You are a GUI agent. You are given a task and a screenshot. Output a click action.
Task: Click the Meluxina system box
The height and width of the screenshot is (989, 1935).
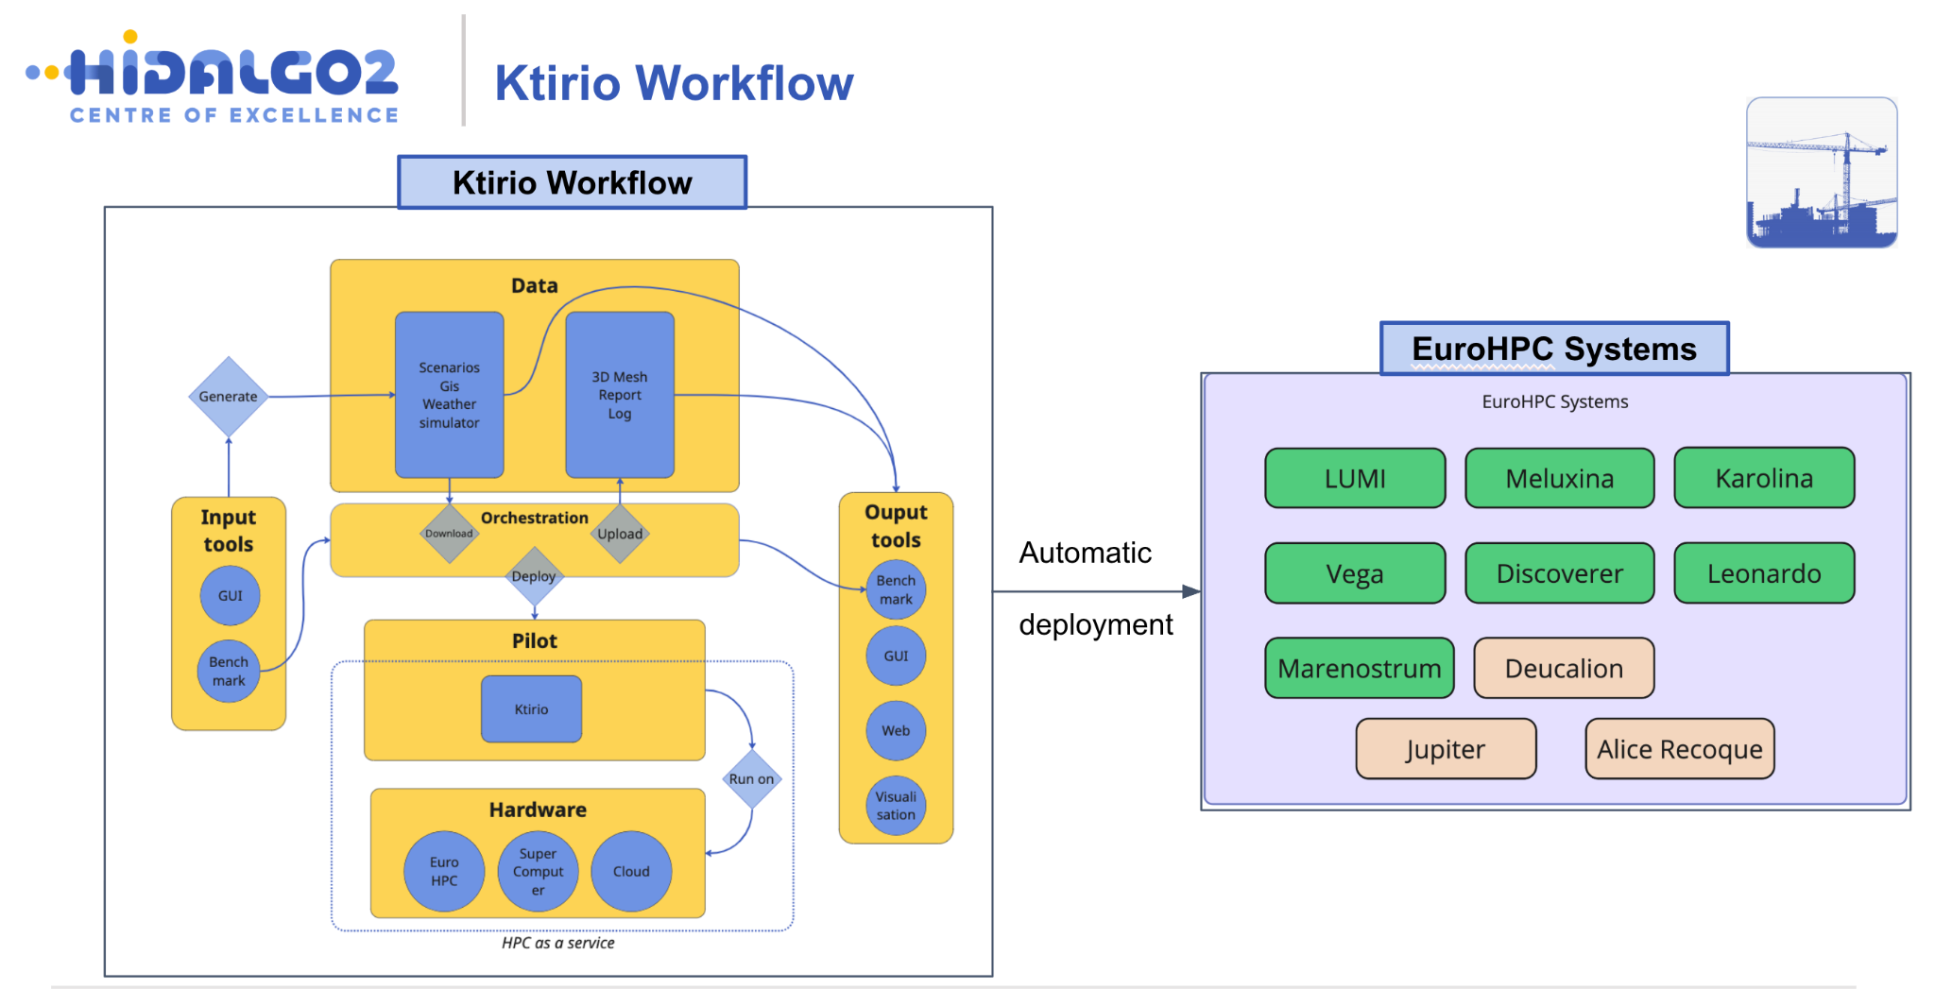pyautogui.click(x=1560, y=479)
